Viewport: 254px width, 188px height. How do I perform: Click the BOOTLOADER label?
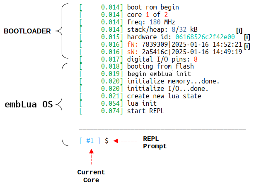[27, 31]
